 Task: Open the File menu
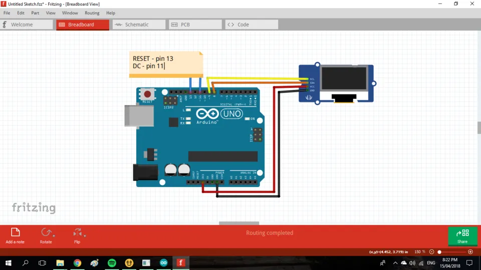(x=7, y=13)
